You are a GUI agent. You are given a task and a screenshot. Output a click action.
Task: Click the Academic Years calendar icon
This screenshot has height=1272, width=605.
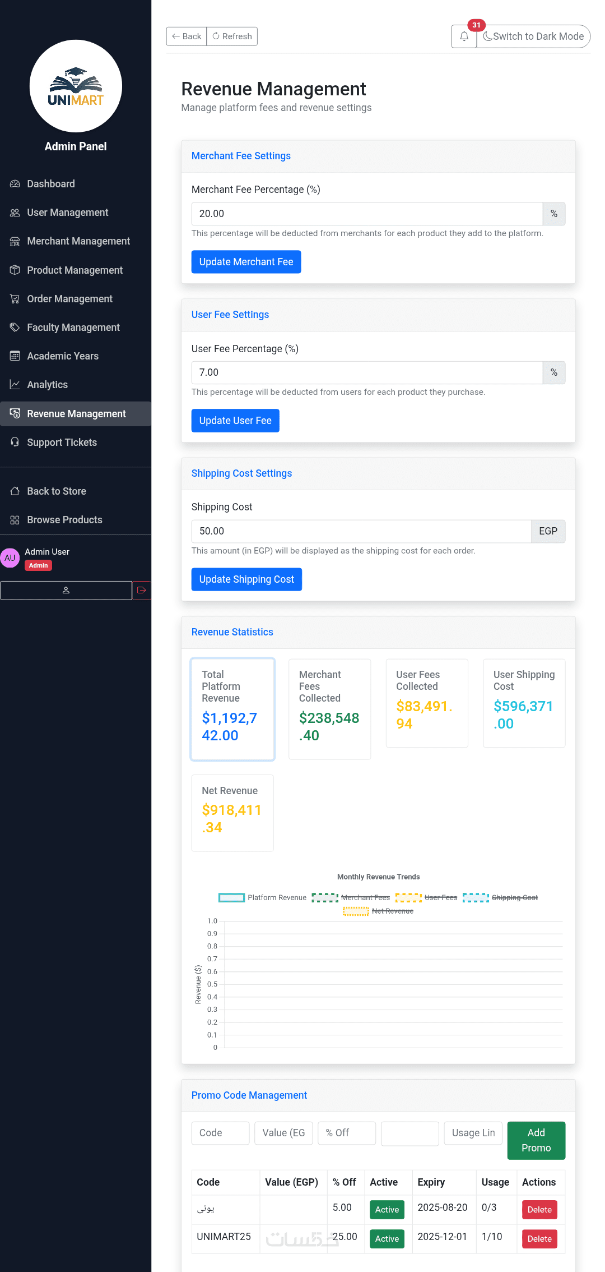pyautogui.click(x=15, y=356)
